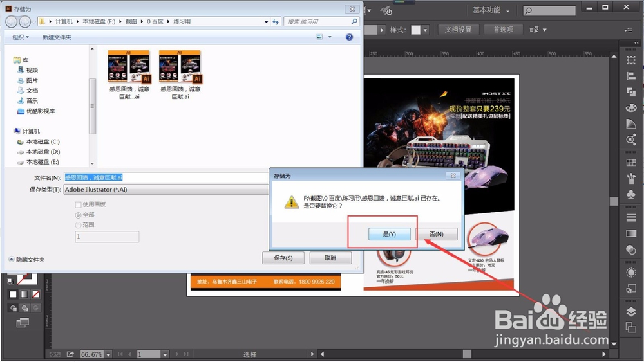Open the Kuler node panel icon
Screen dimensions: 644x362
click(631, 140)
